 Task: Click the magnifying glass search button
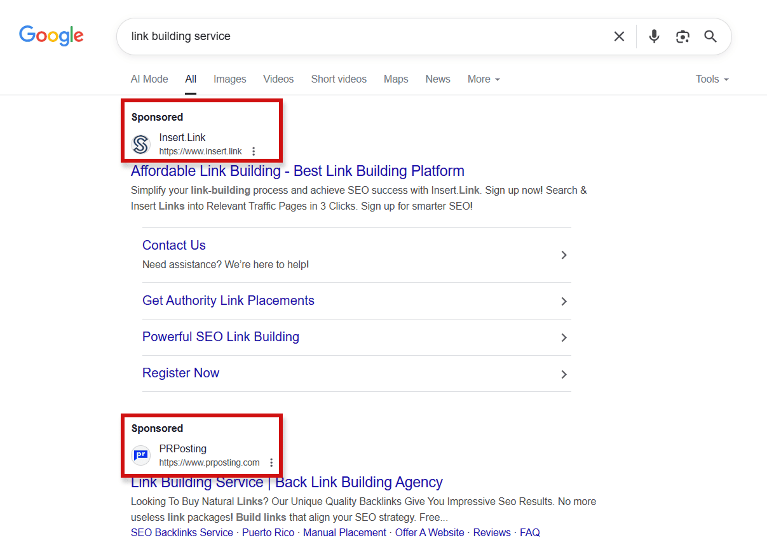pyautogui.click(x=710, y=37)
